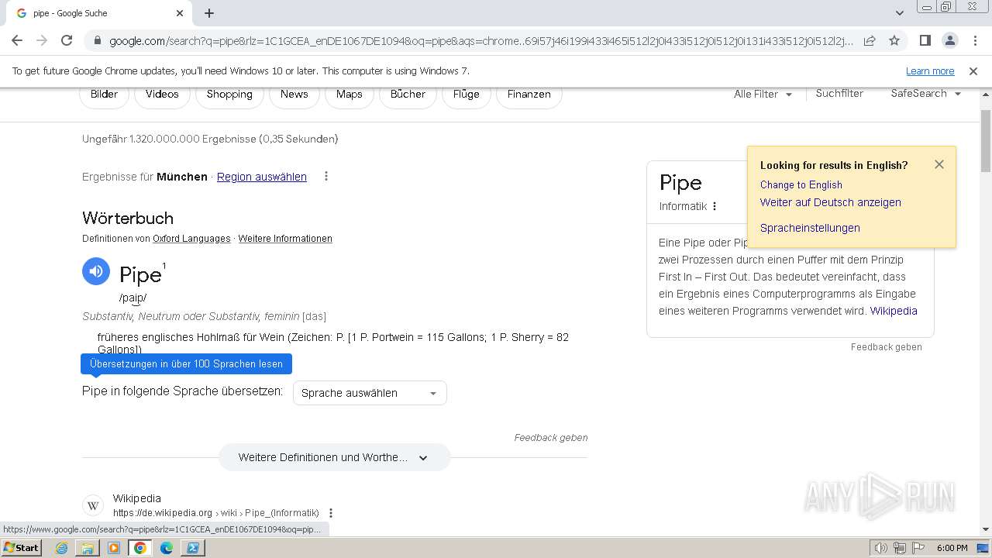Open the Windows Start menu
The image size is (992, 558).
coord(21,548)
